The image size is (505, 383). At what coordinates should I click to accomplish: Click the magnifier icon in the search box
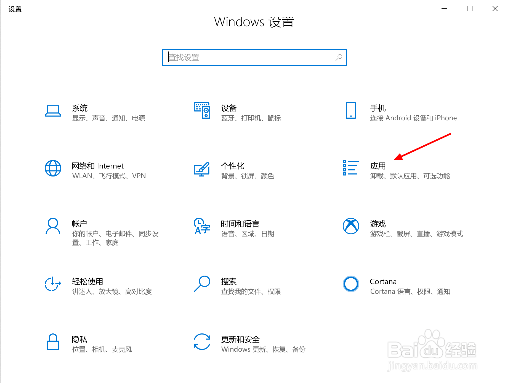(x=339, y=57)
